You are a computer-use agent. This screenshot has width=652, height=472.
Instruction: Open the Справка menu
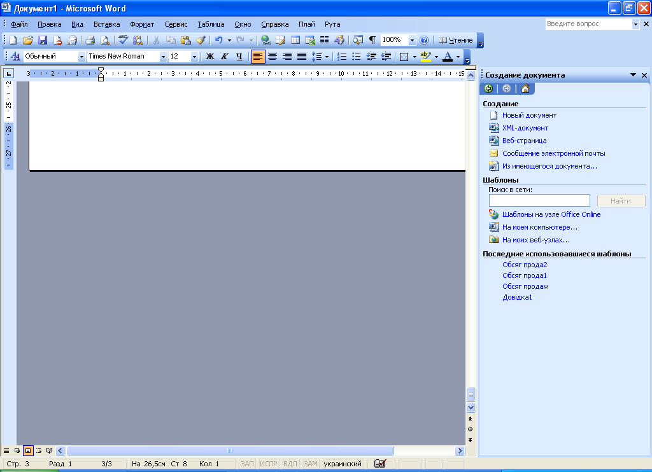(x=275, y=24)
